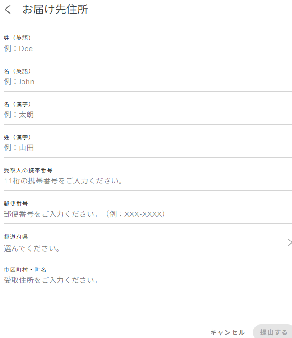Click the 名（漢字） field label

[x=17, y=104]
